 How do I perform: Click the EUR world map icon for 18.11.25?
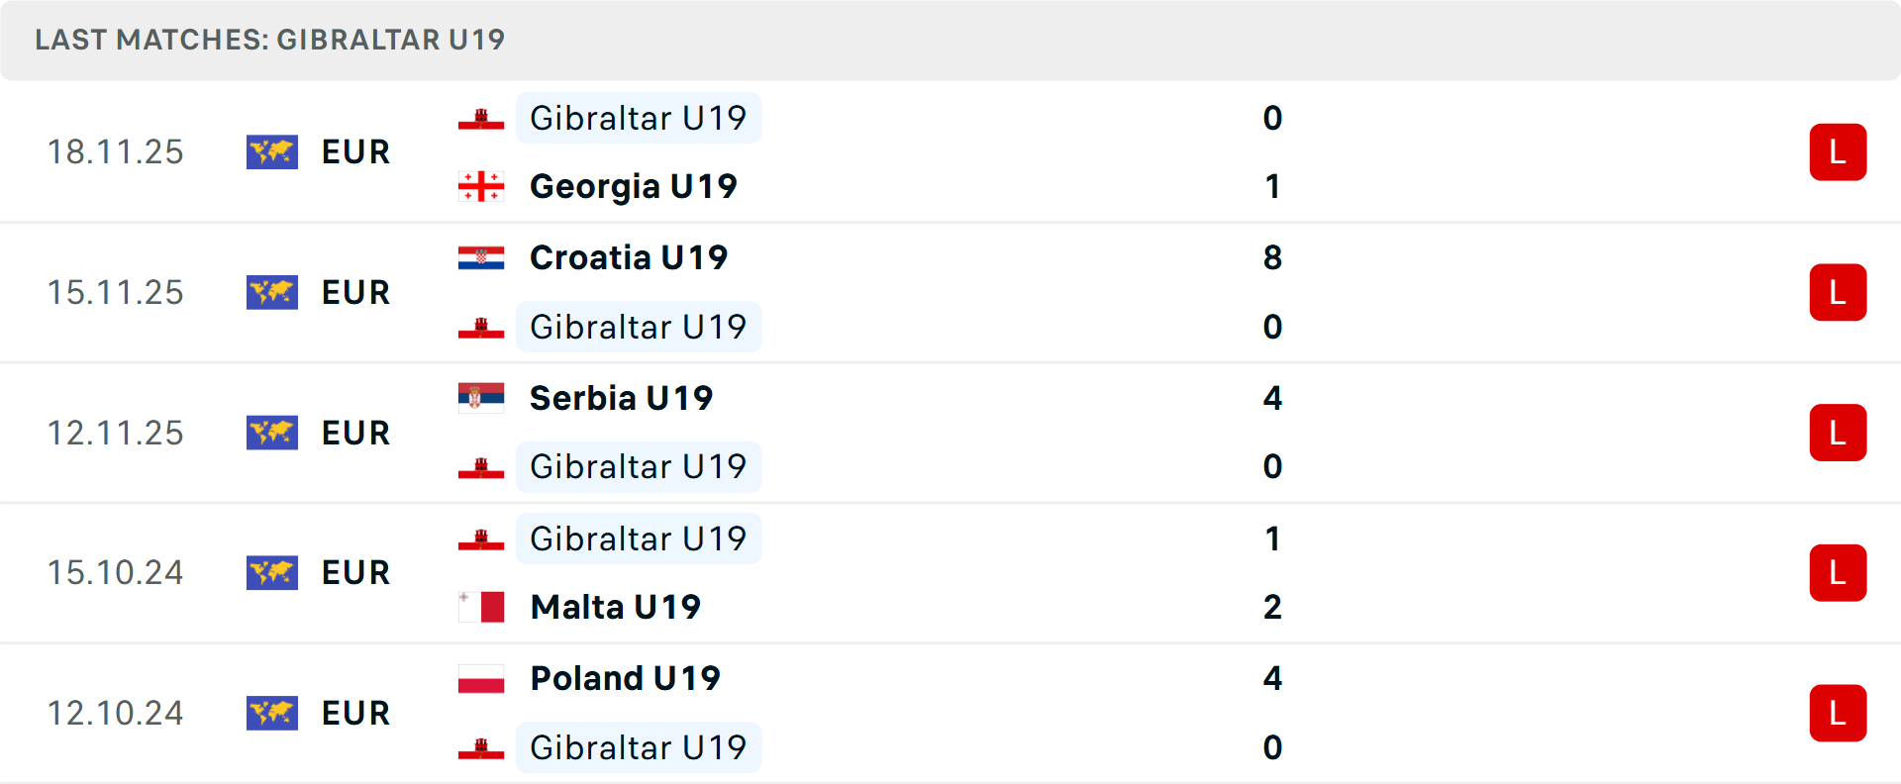tap(272, 151)
